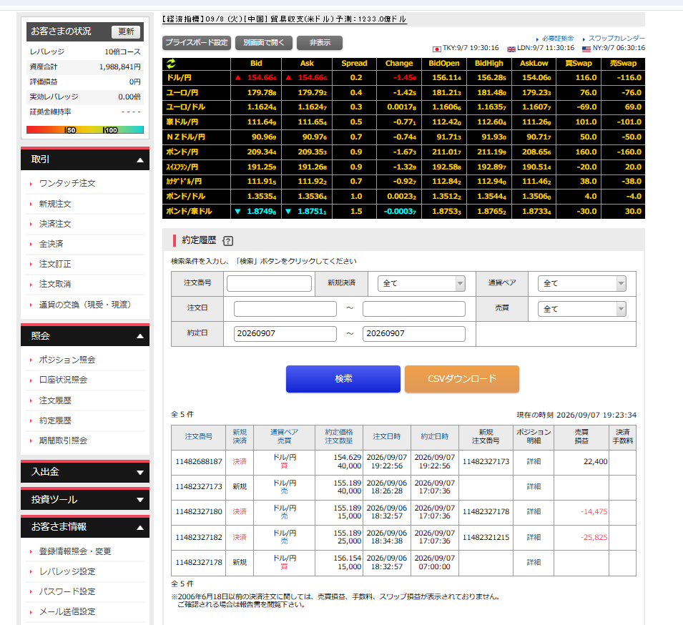
Task: Download results via CSVダウンロード button
Action: point(462,379)
